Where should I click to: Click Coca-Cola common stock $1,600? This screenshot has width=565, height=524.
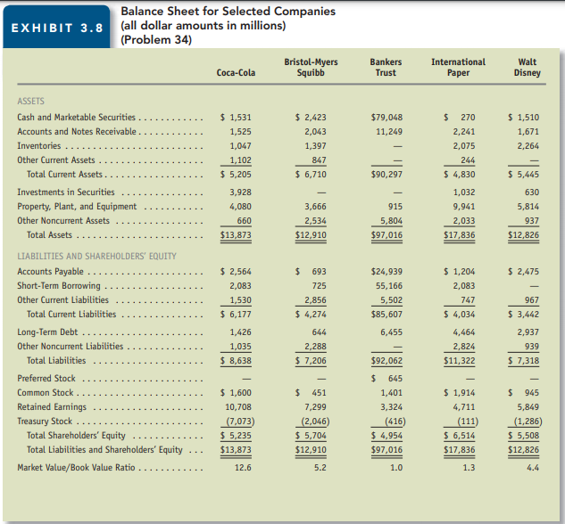tap(236, 393)
